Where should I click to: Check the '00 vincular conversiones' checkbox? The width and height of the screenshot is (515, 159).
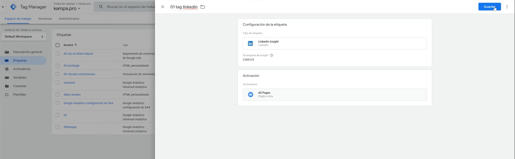(57, 74)
